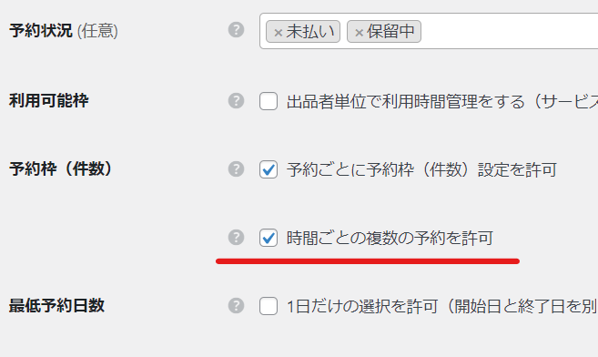Click the 利用可能枠 label text
The width and height of the screenshot is (598, 357).
tap(49, 101)
